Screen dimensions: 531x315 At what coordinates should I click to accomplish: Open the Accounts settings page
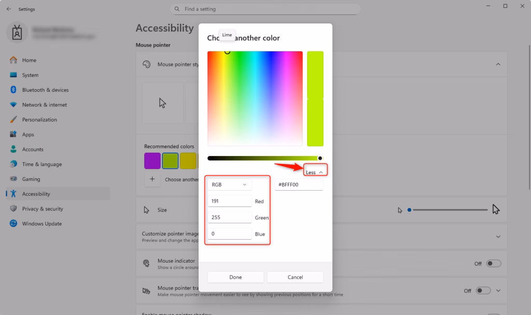32,149
